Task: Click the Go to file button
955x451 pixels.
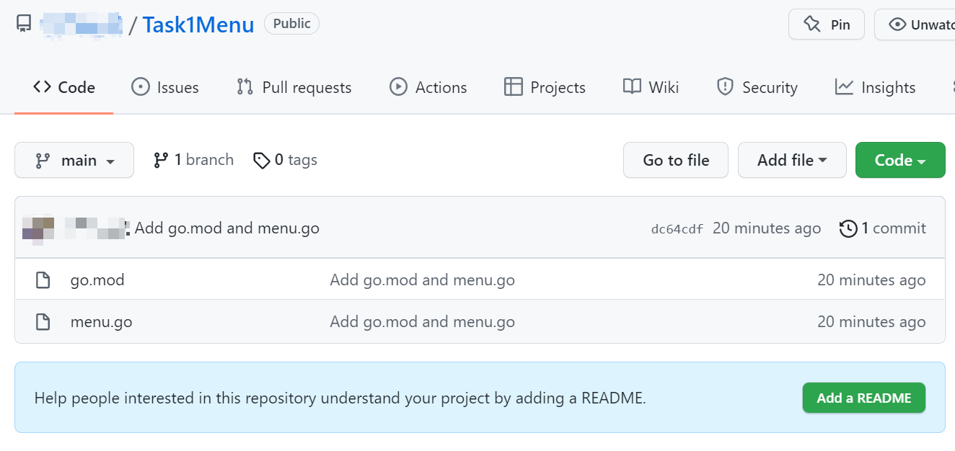Action: tap(676, 160)
